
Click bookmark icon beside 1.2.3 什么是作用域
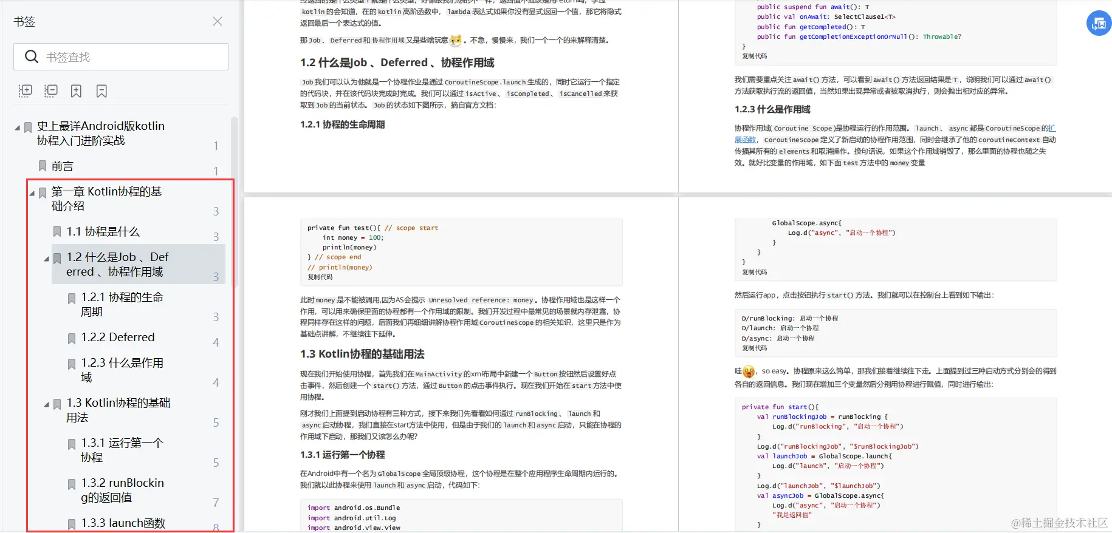[x=72, y=364]
